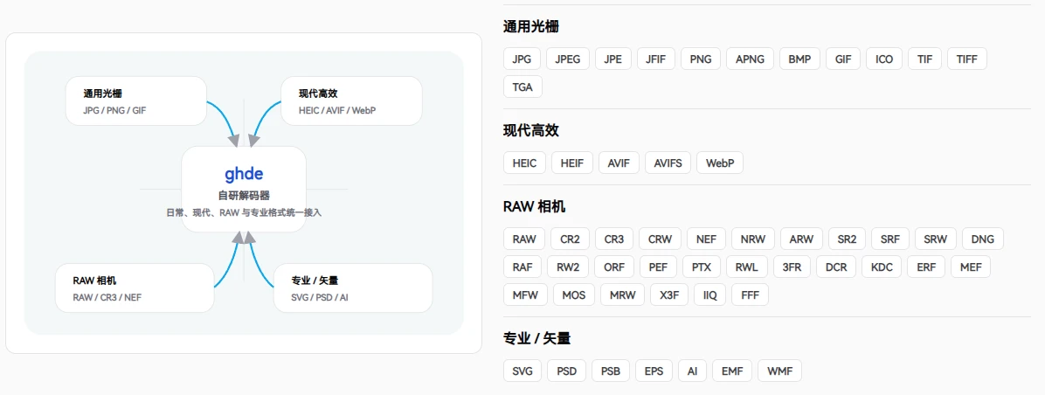This screenshot has height=395, width=1045.
Task: Click the KDC format tag
Action: point(882,267)
